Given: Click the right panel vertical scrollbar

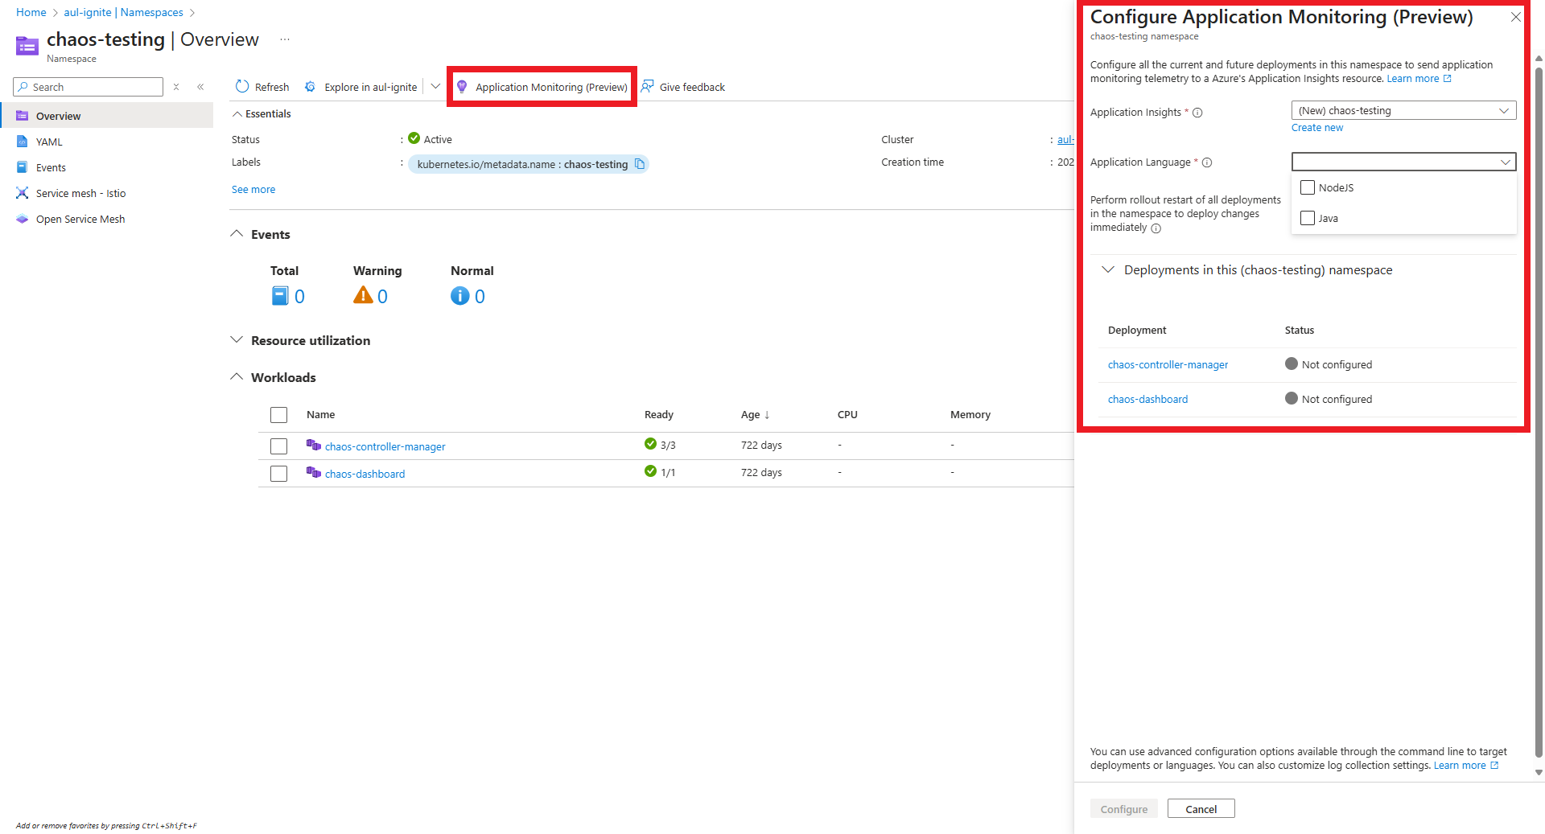Looking at the screenshot, I should point(1539,402).
